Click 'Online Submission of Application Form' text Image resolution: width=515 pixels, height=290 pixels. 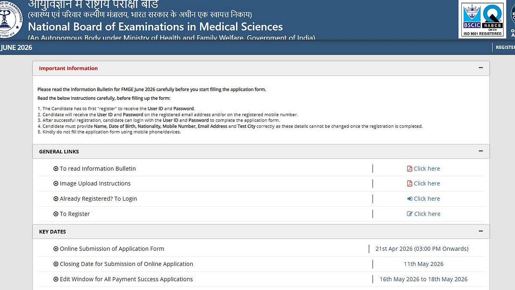pyautogui.click(x=112, y=249)
